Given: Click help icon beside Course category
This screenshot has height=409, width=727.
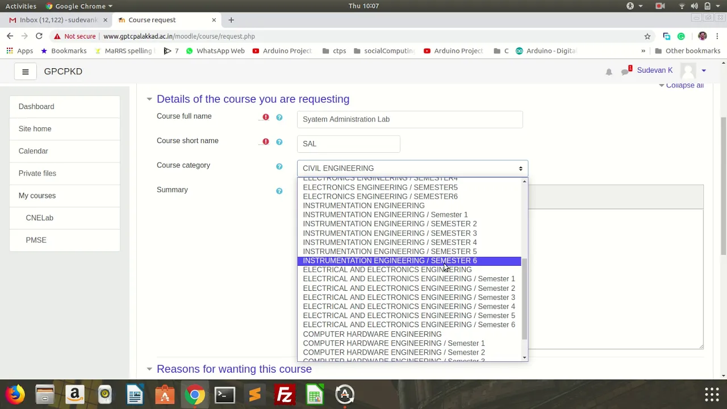Looking at the screenshot, I should pyautogui.click(x=279, y=166).
